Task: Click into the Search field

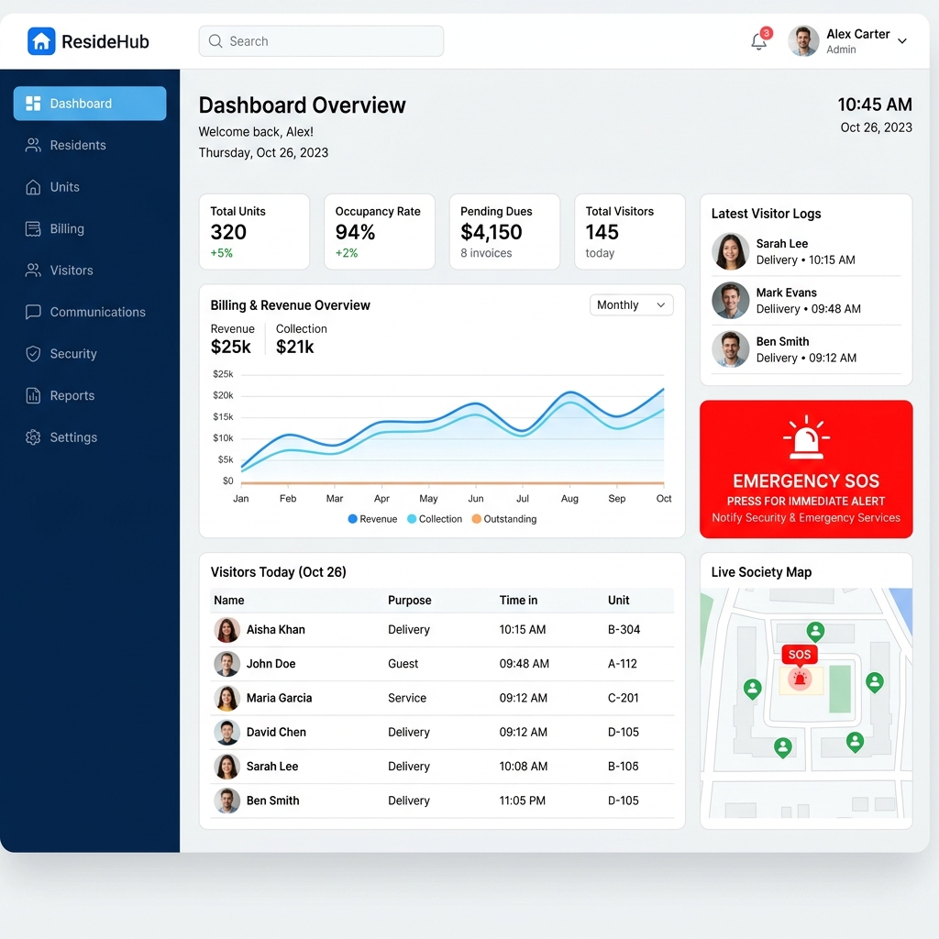Action: (321, 41)
